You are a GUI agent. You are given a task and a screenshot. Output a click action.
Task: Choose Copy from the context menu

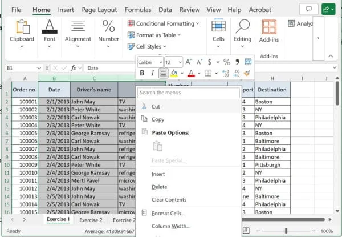(189, 119)
